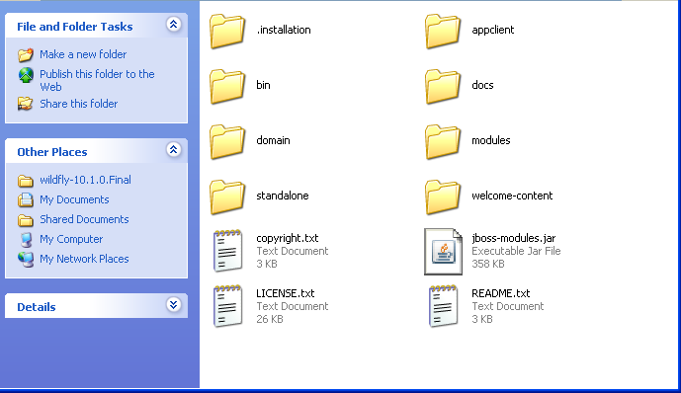Select the modules folder icon

pyautogui.click(x=443, y=142)
